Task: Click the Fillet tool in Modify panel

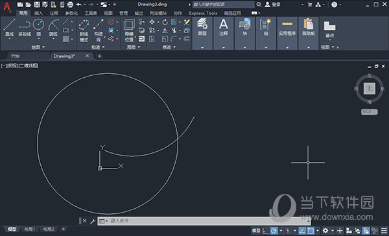Action: (174, 39)
